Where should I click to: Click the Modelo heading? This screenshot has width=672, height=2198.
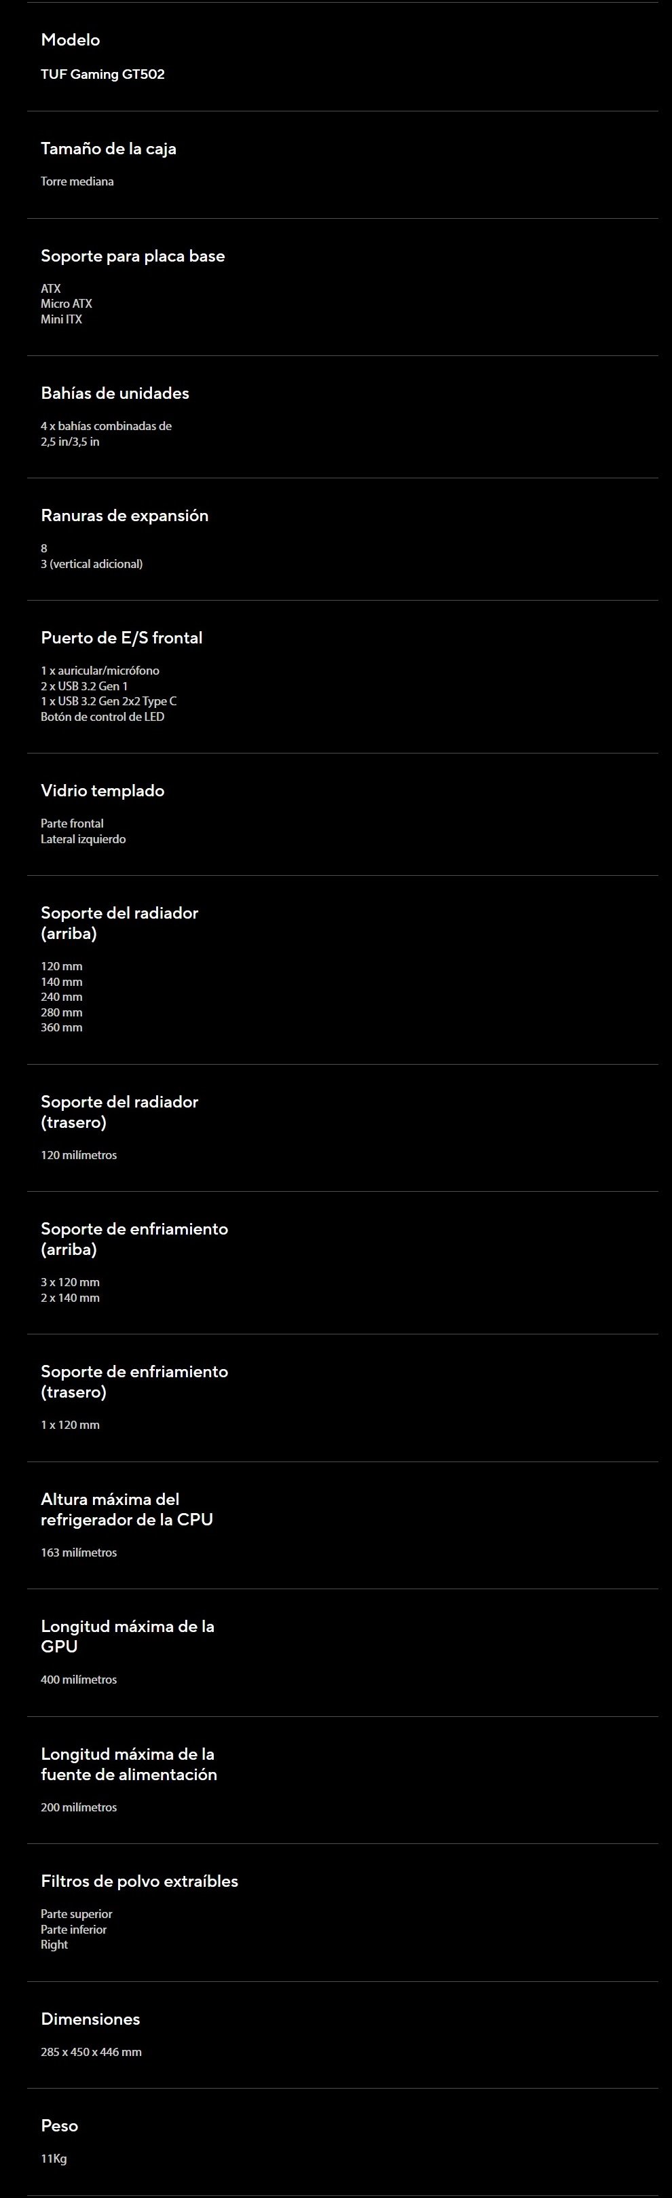pos(70,40)
